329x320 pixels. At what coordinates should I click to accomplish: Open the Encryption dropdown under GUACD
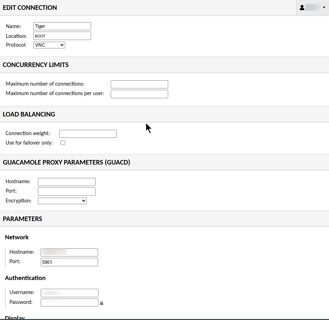coord(62,201)
